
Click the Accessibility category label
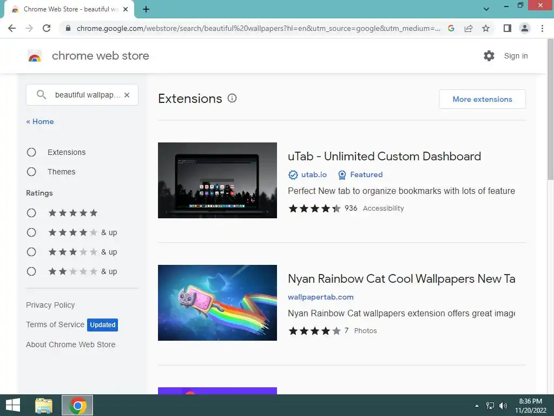pyautogui.click(x=384, y=209)
